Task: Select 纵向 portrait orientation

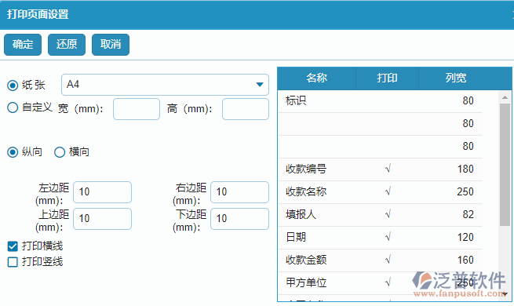Action: [13, 152]
